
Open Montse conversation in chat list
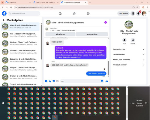(20, 52)
